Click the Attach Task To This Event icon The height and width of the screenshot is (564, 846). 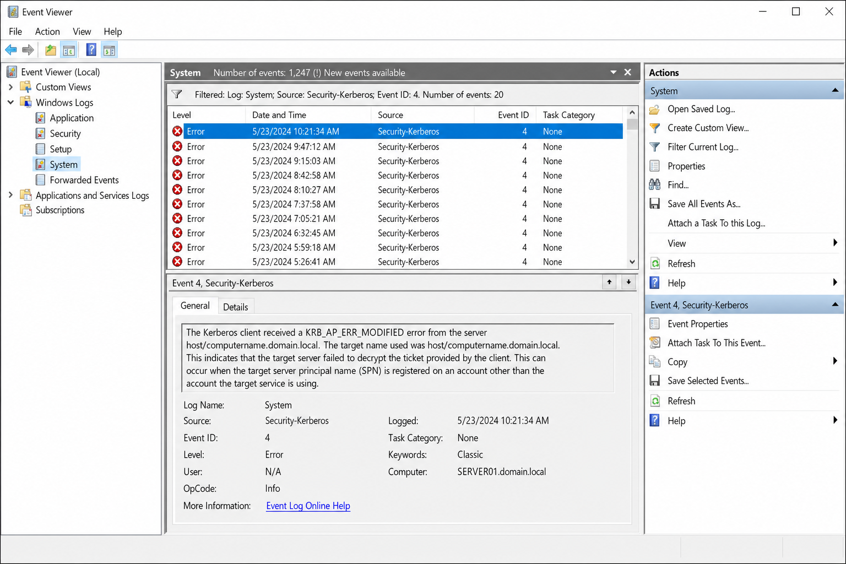click(x=655, y=343)
